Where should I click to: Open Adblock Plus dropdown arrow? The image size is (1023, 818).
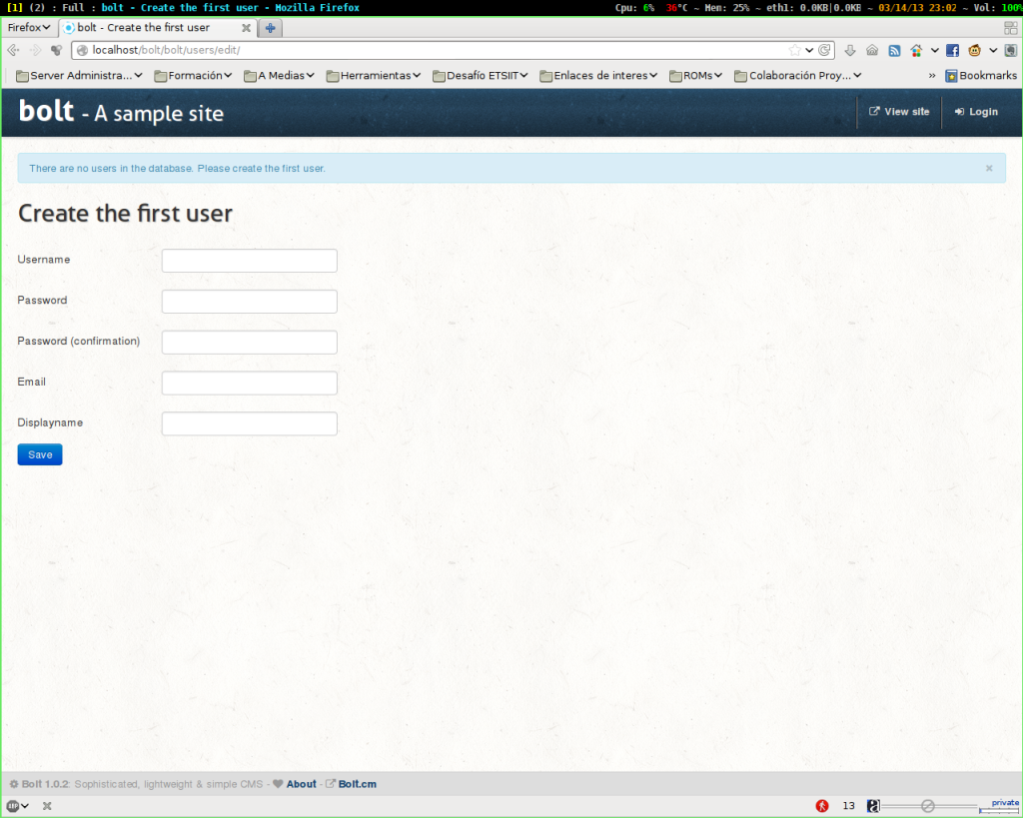(x=25, y=806)
